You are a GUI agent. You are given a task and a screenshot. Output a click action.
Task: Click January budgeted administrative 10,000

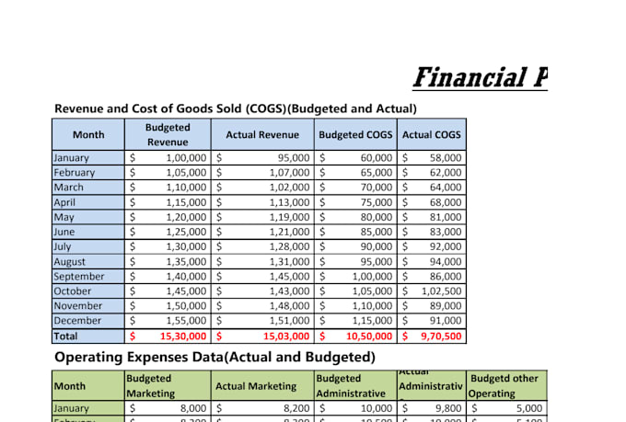355,408
